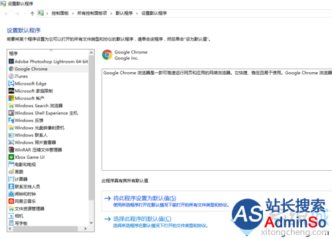
Task: Expand the chevron after 默认程序 breadcrumb
Action: click(137, 13)
